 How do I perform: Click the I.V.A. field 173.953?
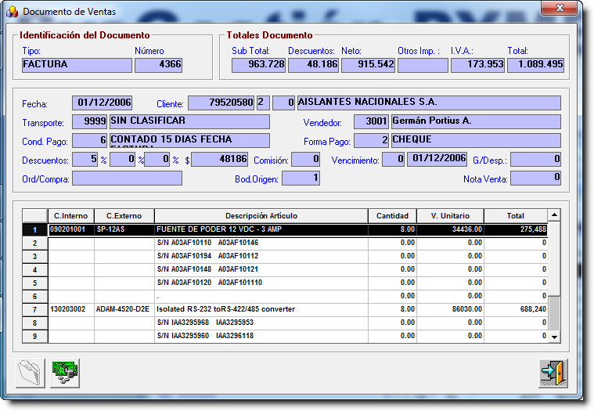coord(477,65)
